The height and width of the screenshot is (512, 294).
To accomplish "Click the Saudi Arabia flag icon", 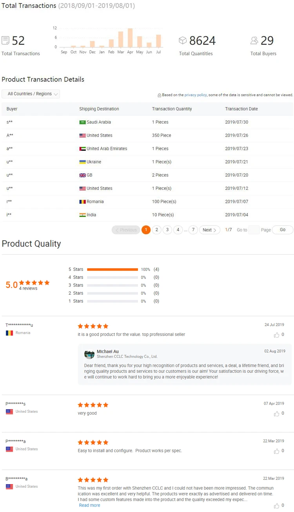I will pyautogui.click(x=82, y=122).
